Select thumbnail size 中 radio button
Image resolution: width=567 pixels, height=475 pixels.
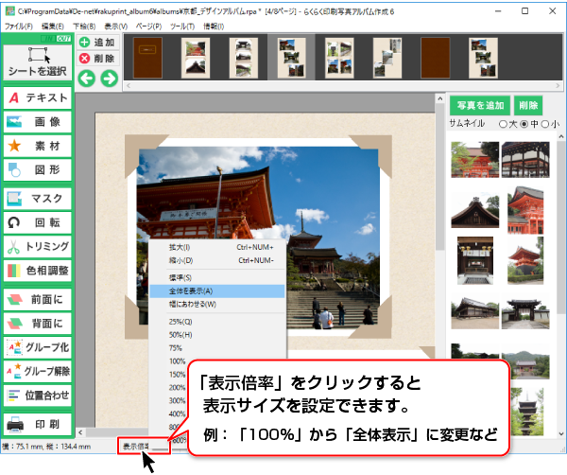[524, 124]
